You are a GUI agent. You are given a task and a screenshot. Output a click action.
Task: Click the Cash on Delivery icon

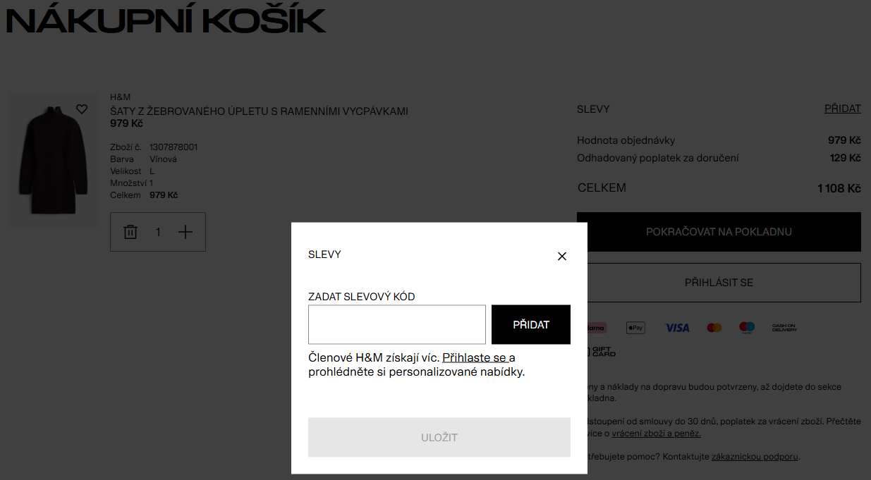[x=786, y=327]
